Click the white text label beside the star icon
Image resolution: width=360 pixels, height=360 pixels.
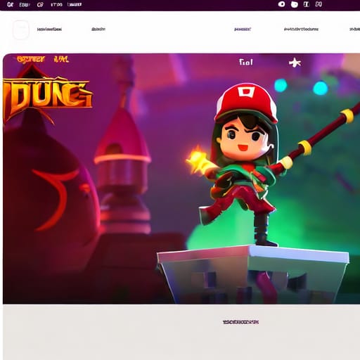tap(246, 62)
